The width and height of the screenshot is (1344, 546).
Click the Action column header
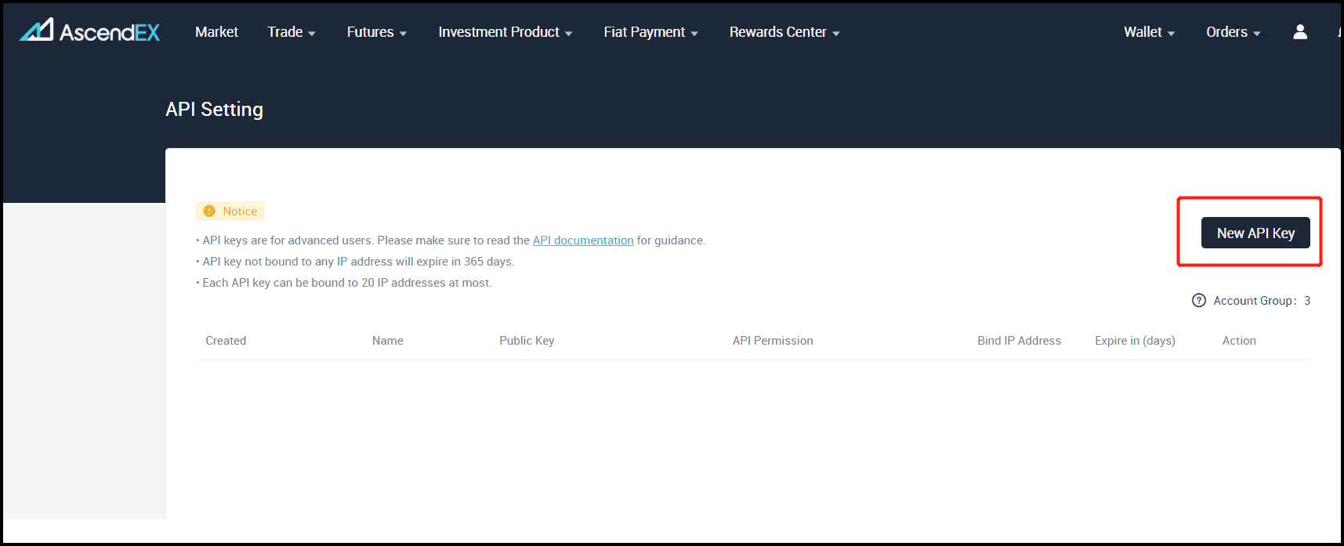point(1239,341)
